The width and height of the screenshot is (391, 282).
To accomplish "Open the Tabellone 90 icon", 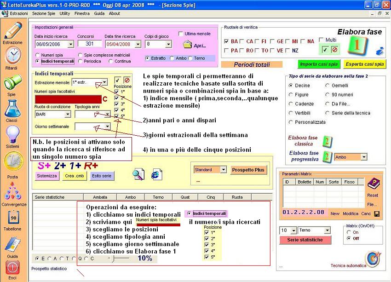I will click(13, 218).
